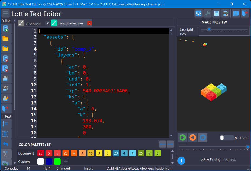This screenshot has height=171, width=251.
Task: Click the sidebar scroll-up arrow
Action: point(15,21)
